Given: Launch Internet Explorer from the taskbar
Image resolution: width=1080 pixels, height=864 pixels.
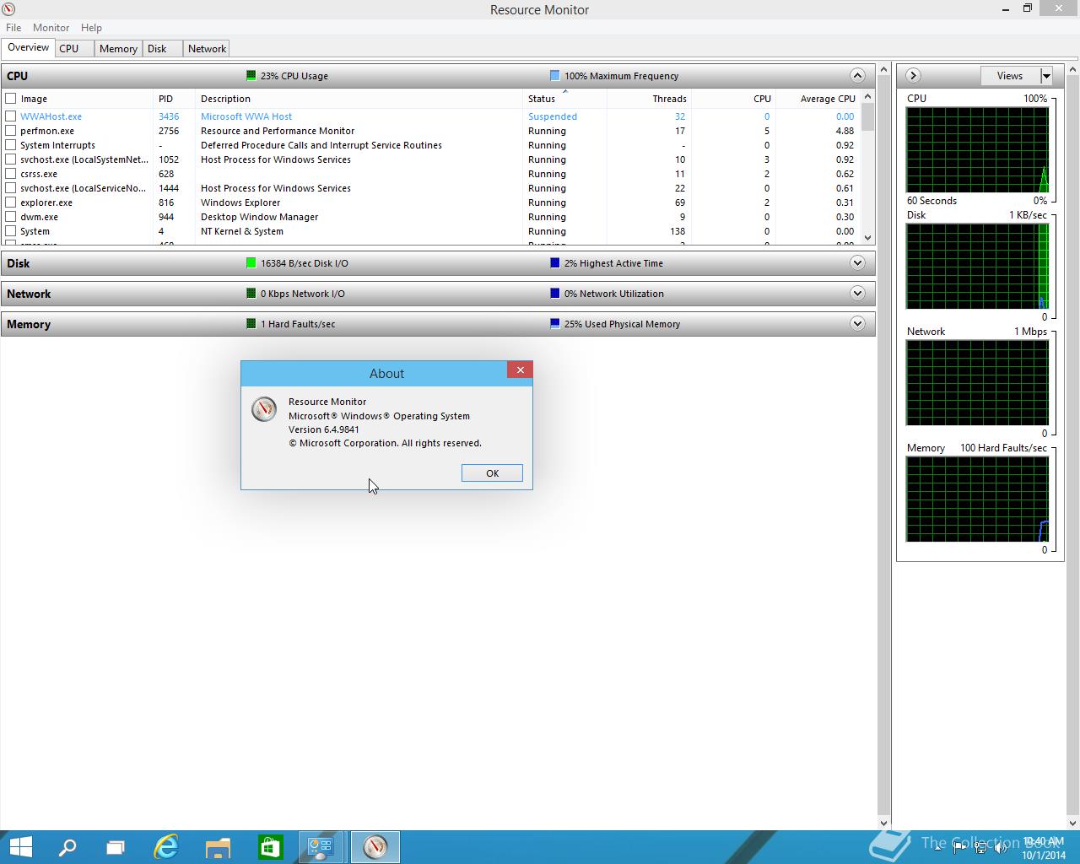Looking at the screenshot, I should click(x=166, y=846).
